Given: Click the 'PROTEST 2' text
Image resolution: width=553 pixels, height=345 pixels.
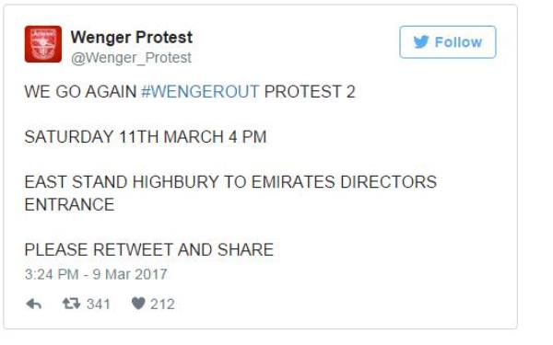Looking at the screenshot, I should (310, 91).
